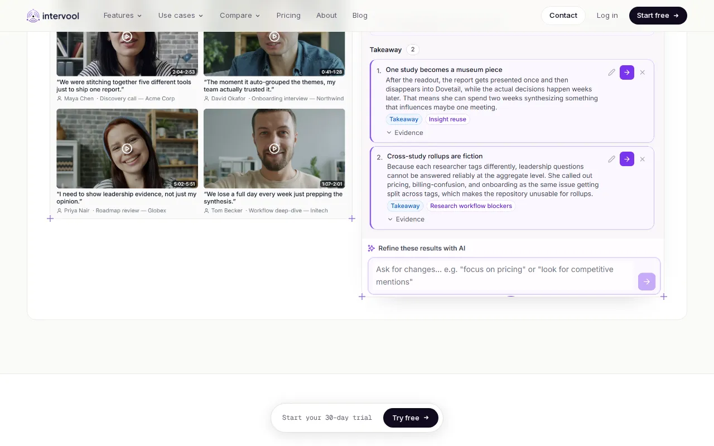Select the Research workflow blockers tag

click(x=471, y=206)
